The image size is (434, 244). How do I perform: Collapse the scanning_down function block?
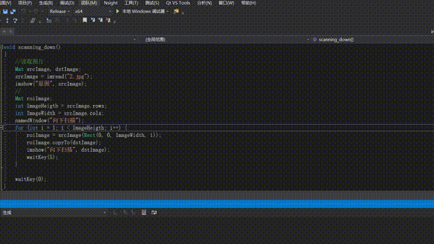coord(1,47)
